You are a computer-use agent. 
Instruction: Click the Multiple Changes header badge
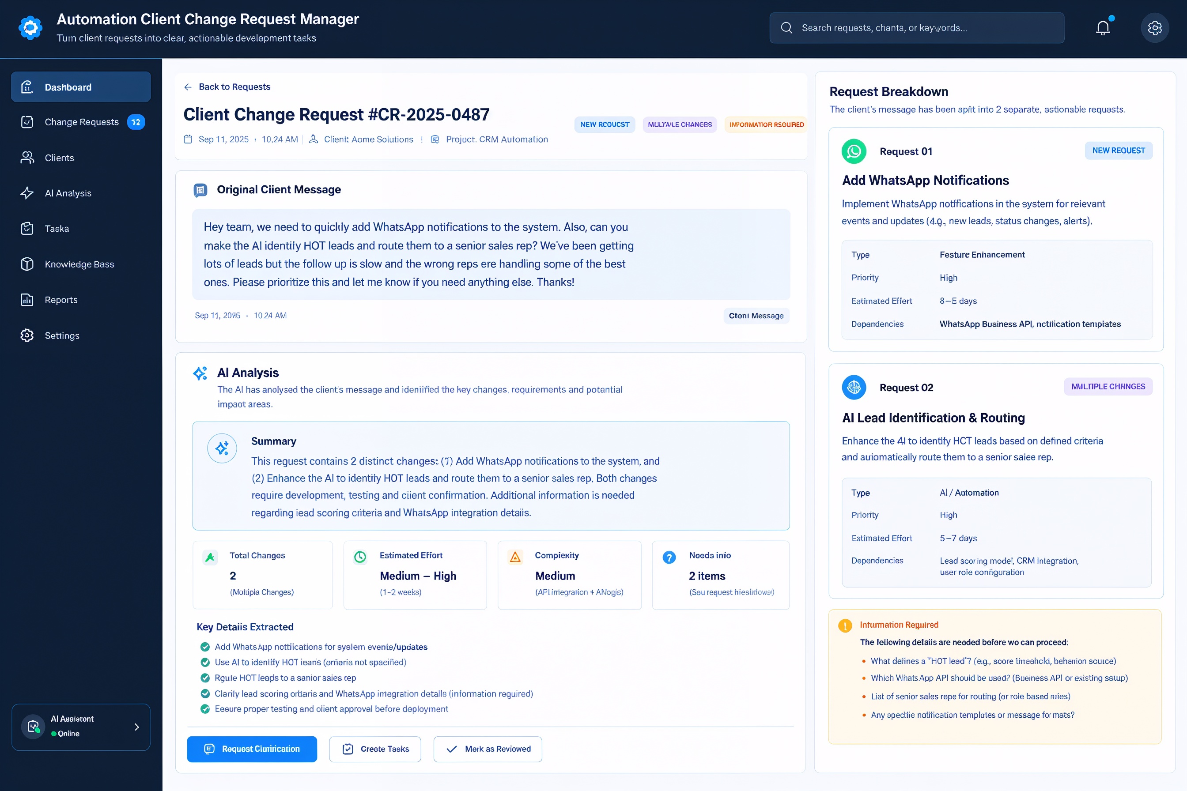coord(680,124)
